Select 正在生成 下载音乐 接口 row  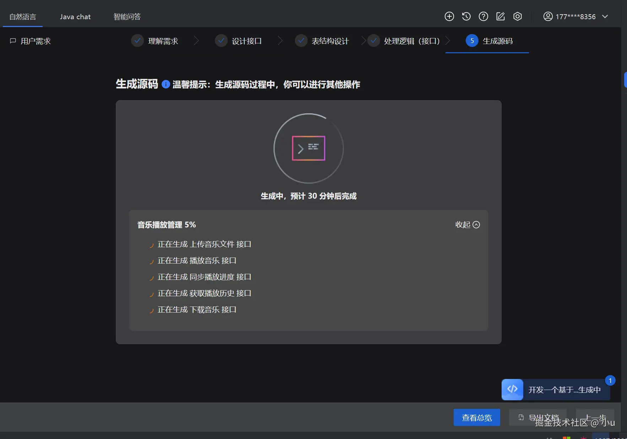pos(197,310)
